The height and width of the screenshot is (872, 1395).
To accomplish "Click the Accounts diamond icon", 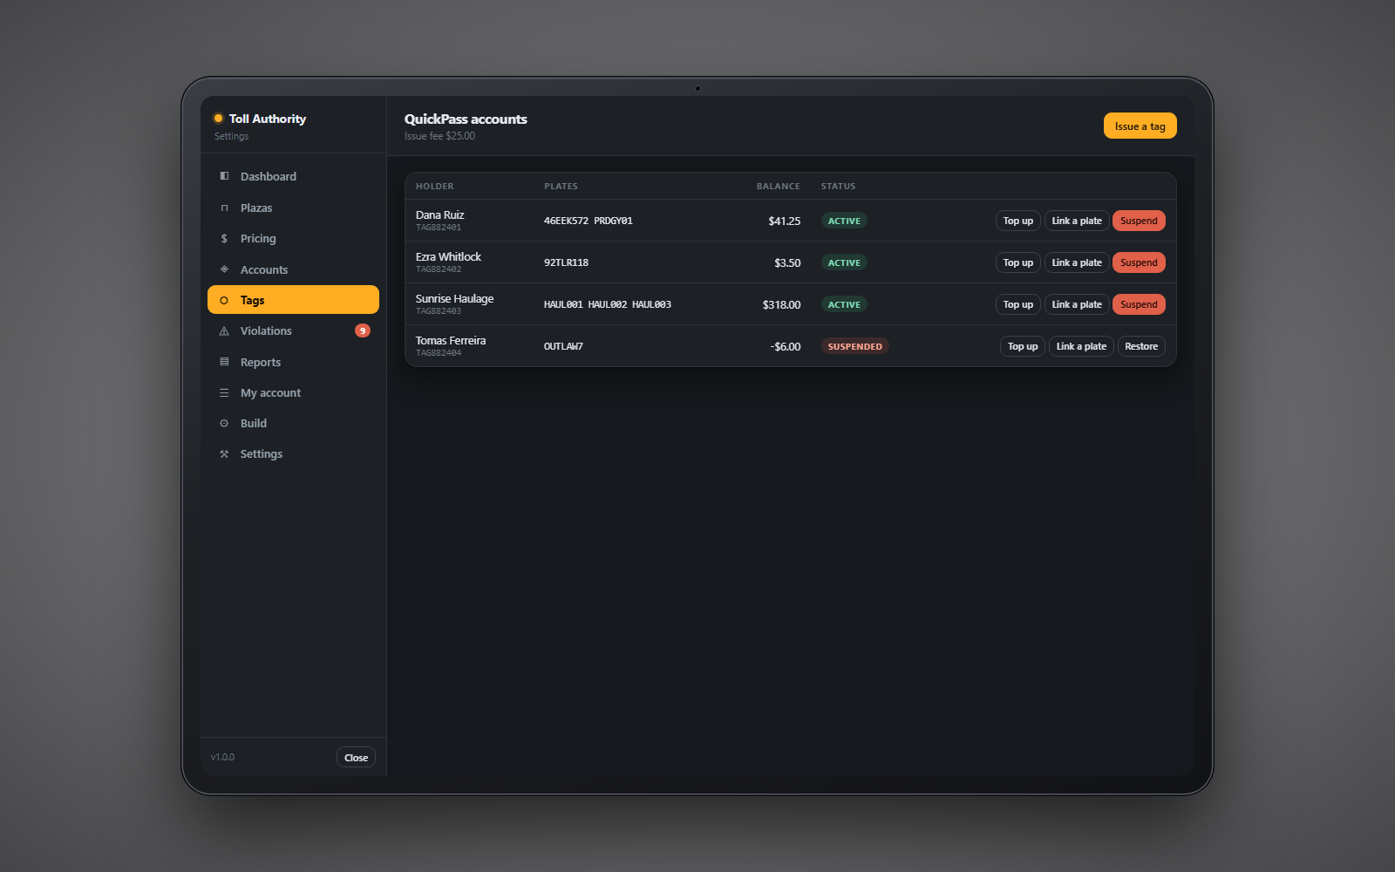I will [224, 269].
